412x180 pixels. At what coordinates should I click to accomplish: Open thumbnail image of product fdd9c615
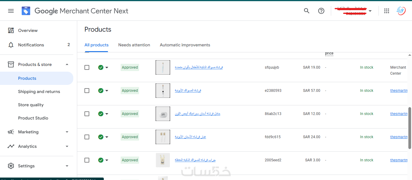coord(163,137)
